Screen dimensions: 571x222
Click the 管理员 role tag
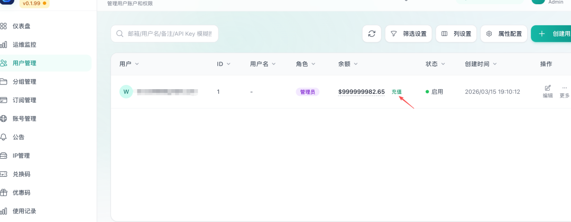(x=307, y=92)
